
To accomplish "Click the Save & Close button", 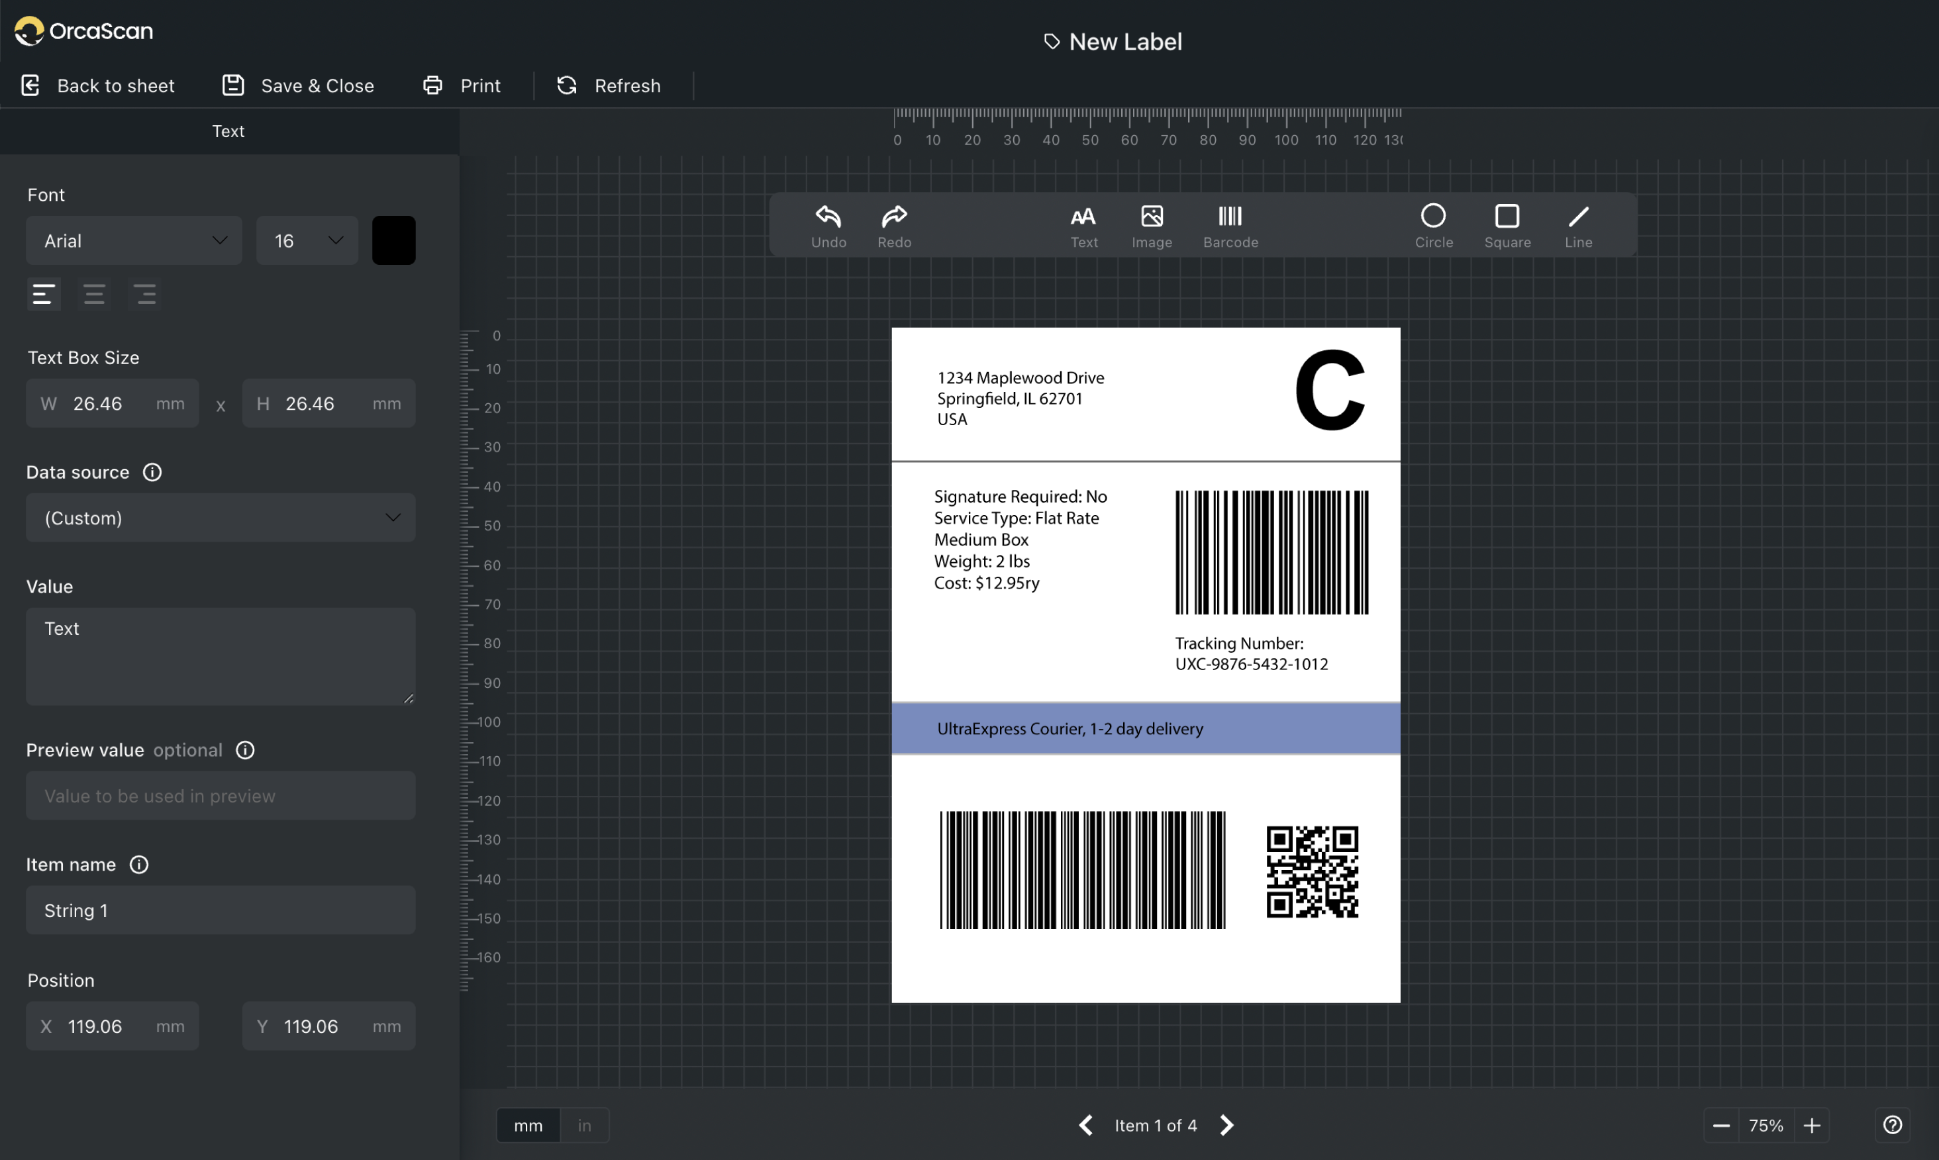I will 298,85.
